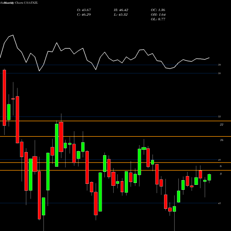Click the 'OH: 1.64' value

coord(158,15)
